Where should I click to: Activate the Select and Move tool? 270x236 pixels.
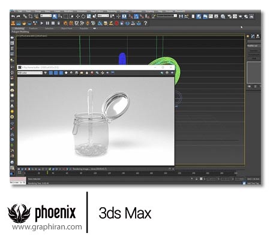click(77, 16)
